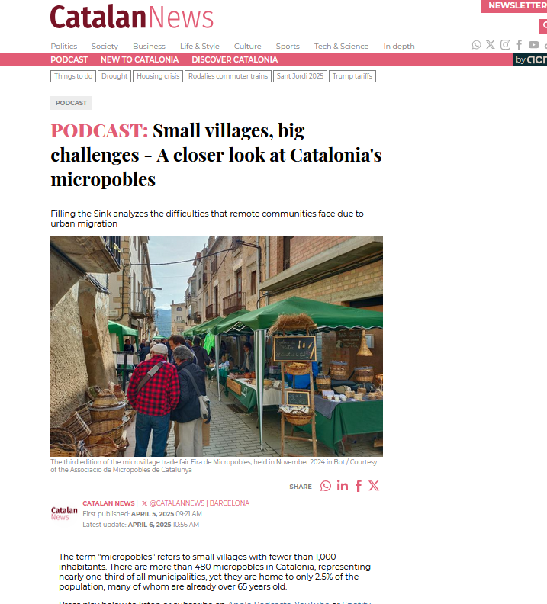Open the Facebook icon in the header
The image size is (547, 604).
pyautogui.click(x=520, y=45)
